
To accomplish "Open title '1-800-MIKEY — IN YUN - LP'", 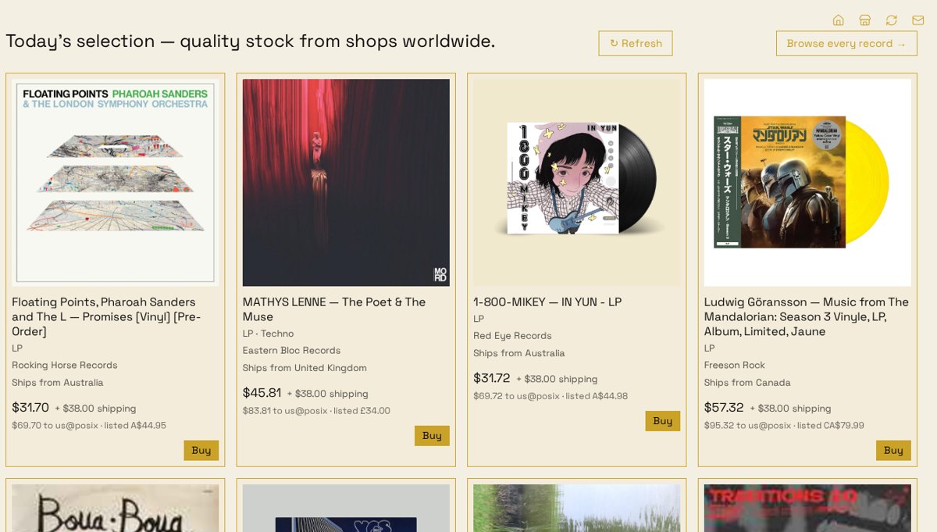I will (547, 302).
